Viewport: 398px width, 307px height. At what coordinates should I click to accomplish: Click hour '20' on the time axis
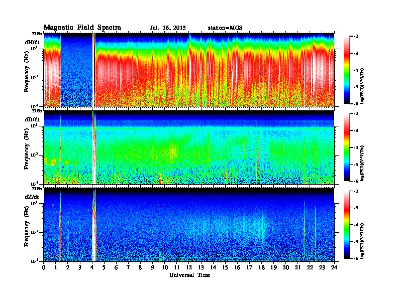286,268
